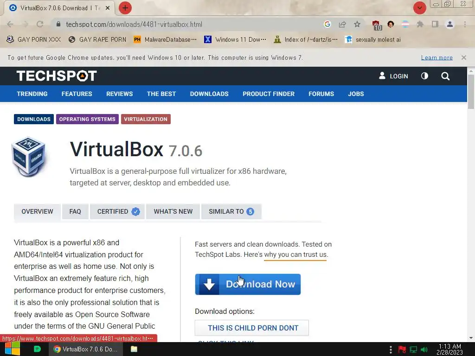Click the vertical scrollbar thumb
This screenshot has width=475, height=356.
pos(471,92)
